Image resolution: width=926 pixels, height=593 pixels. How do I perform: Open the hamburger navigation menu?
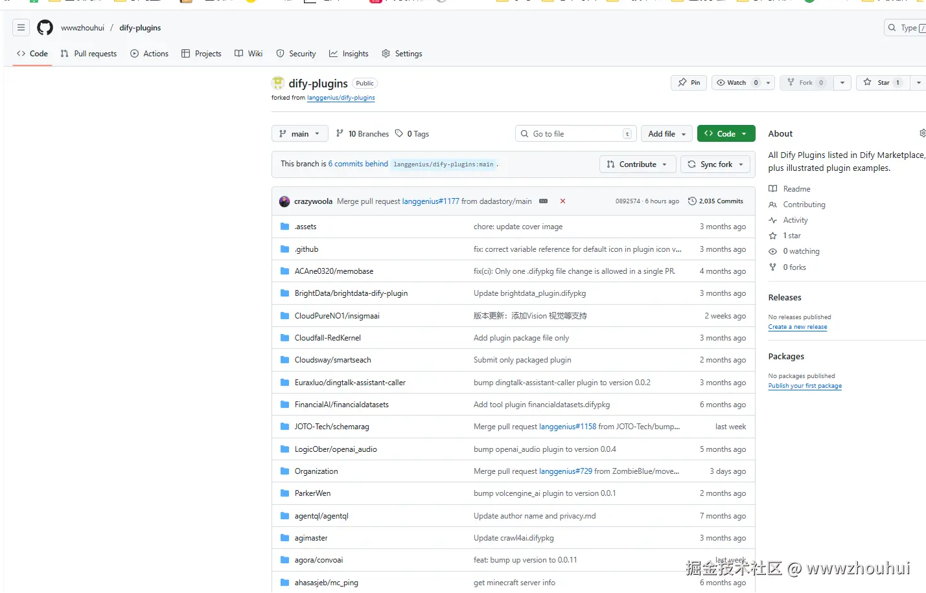(21, 27)
